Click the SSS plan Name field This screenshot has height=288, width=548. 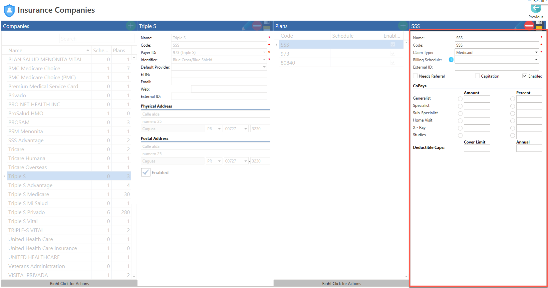496,38
